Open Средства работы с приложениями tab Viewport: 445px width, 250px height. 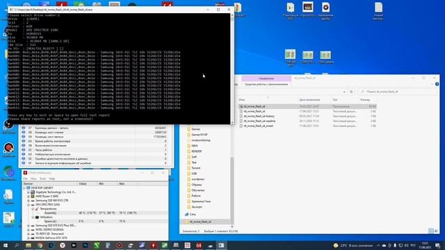pyautogui.click(x=266, y=84)
